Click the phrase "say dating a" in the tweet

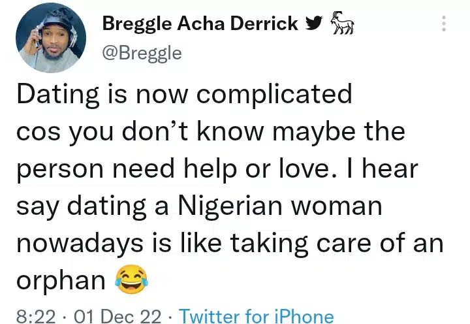coord(87,206)
